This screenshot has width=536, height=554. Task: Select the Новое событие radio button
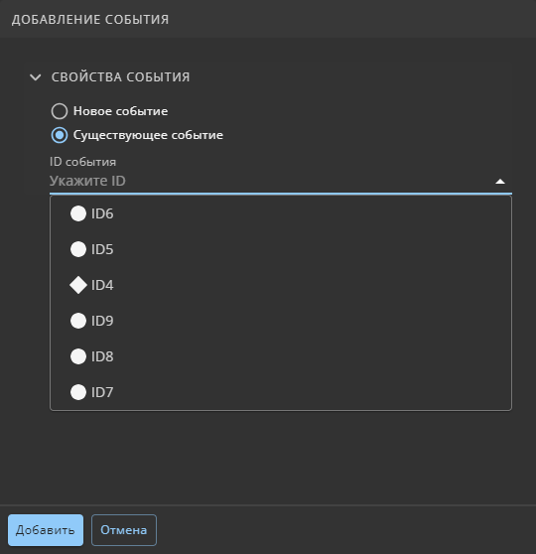pyautogui.click(x=60, y=111)
